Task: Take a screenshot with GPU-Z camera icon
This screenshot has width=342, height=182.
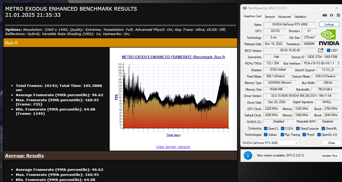Action: [324, 15]
